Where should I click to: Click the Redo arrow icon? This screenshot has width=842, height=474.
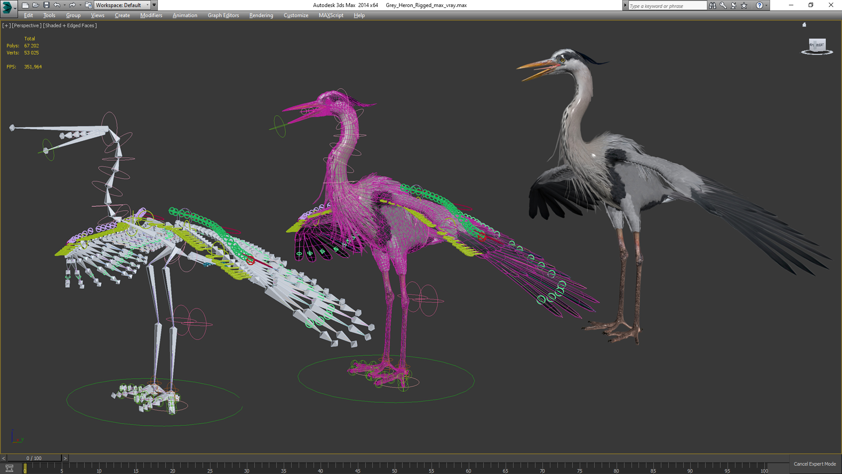(72, 5)
